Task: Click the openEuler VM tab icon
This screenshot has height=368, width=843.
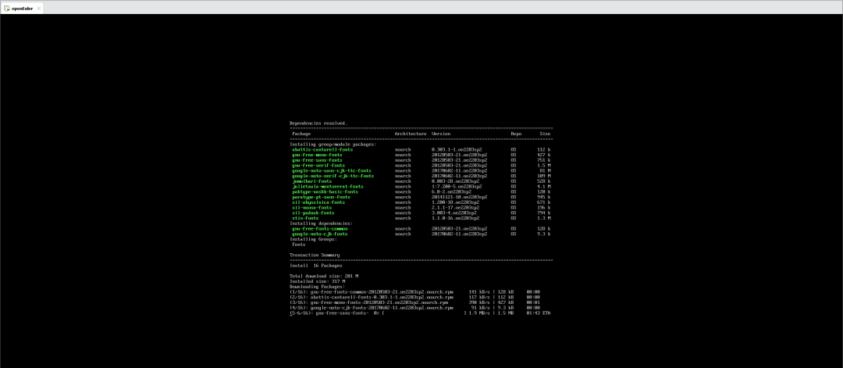Action: pos(7,7)
